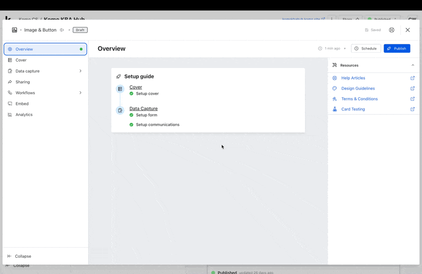422x274 pixels.
Task: Open Data Capture link in Setup guide
Action: point(143,109)
